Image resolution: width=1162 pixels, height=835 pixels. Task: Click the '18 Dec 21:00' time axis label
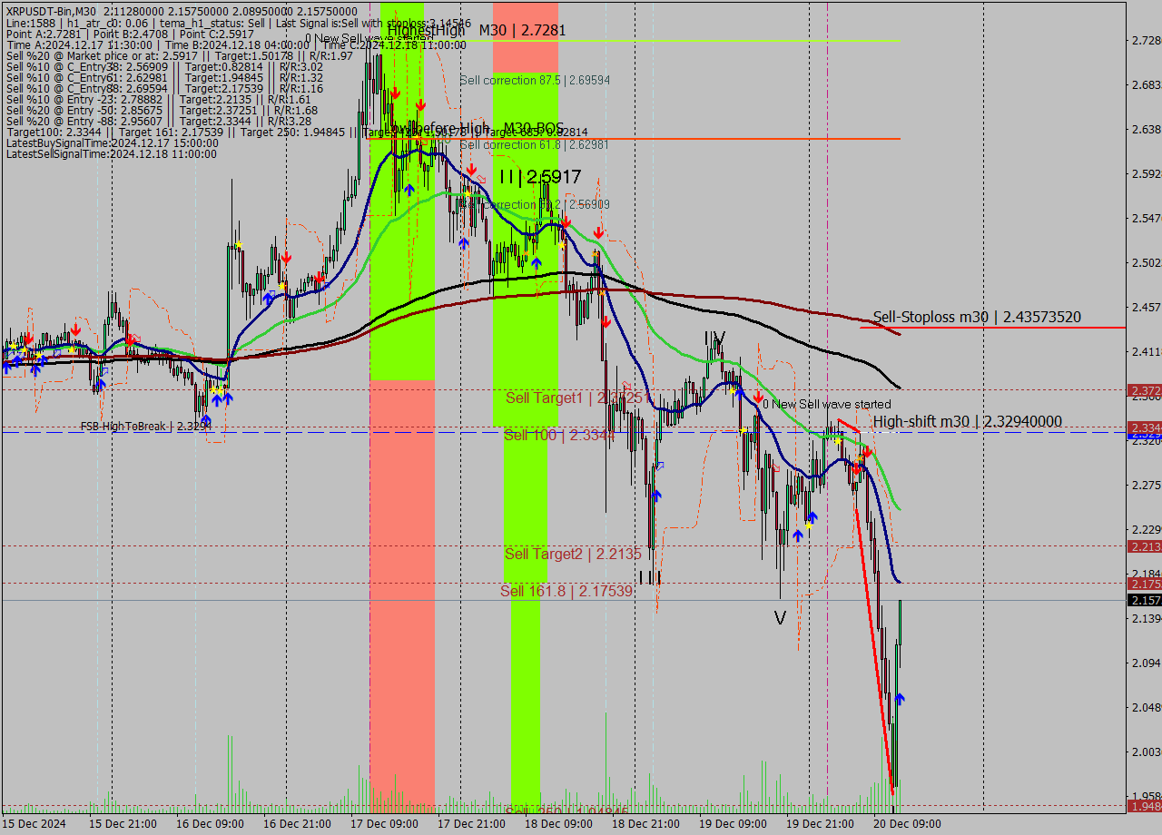pyautogui.click(x=645, y=824)
